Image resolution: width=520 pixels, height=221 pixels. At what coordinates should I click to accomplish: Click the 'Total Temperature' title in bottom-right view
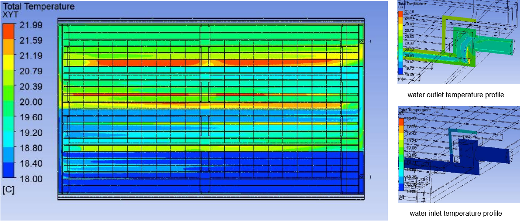pyautogui.click(x=415, y=110)
